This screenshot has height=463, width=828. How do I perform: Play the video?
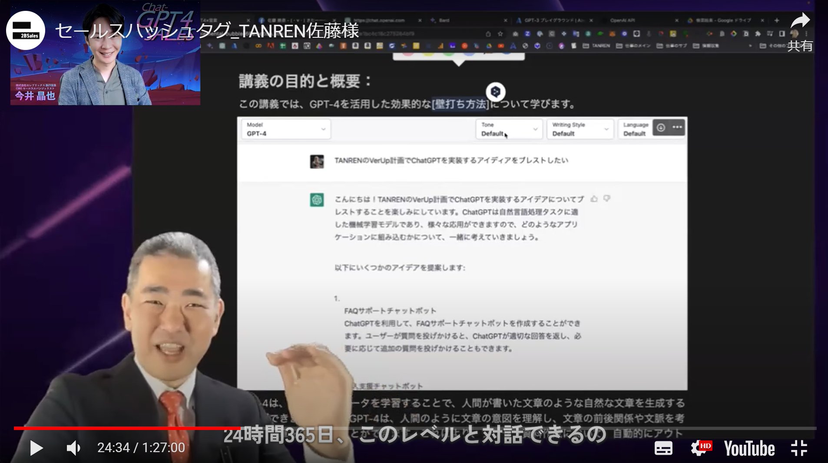click(36, 448)
